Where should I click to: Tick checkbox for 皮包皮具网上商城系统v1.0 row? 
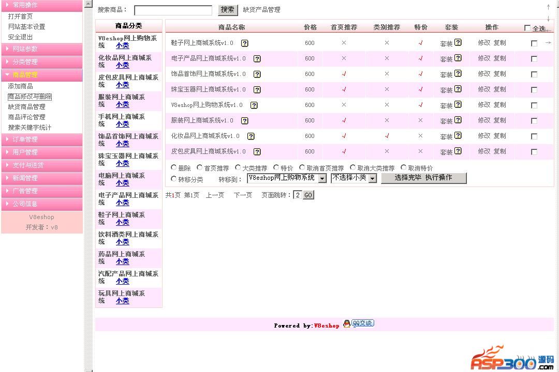[x=534, y=152]
